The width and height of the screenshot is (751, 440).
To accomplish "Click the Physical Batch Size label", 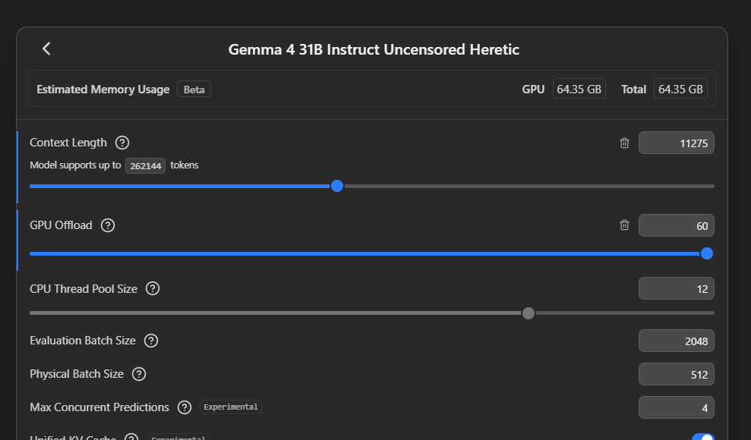I will click(77, 374).
